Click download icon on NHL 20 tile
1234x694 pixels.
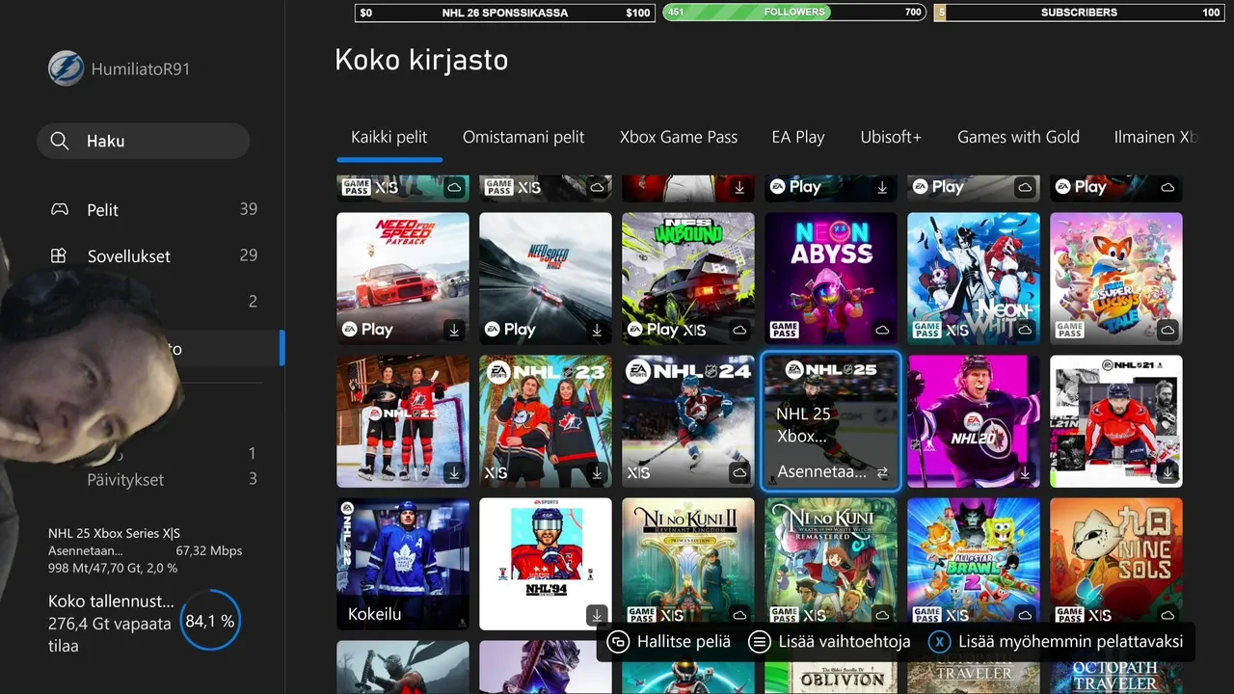pyautogui.click(x=1025, y=472)
